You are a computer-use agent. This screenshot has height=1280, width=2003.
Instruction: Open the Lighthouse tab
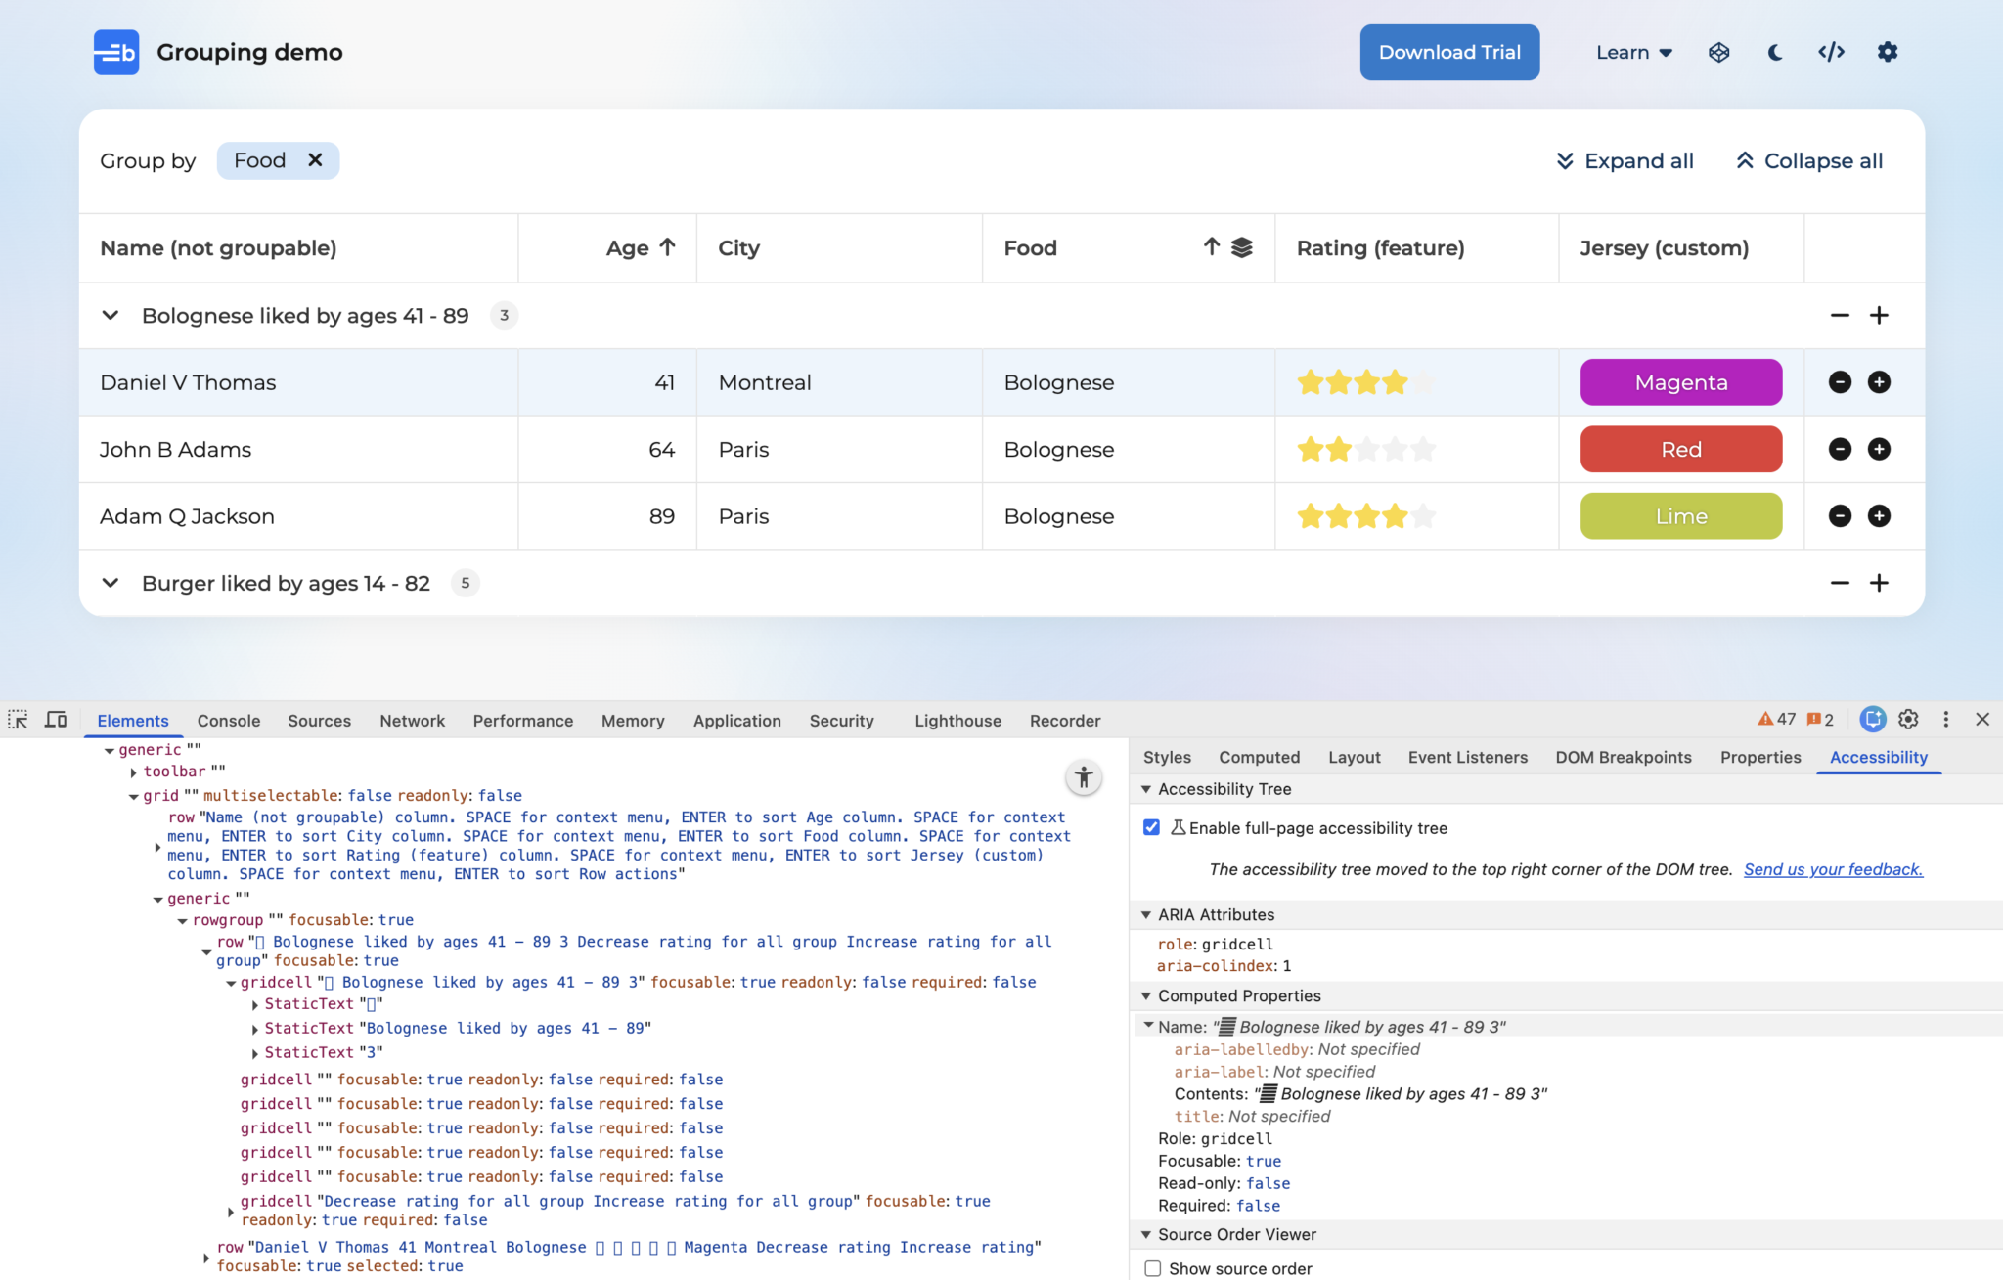(x=958, y=721)
